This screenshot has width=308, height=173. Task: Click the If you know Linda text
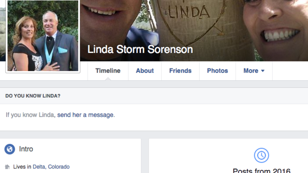click(x=30, y=115)
